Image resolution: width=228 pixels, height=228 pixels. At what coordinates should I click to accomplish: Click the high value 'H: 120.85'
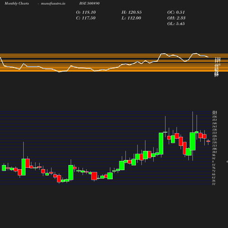pos(131,12)
